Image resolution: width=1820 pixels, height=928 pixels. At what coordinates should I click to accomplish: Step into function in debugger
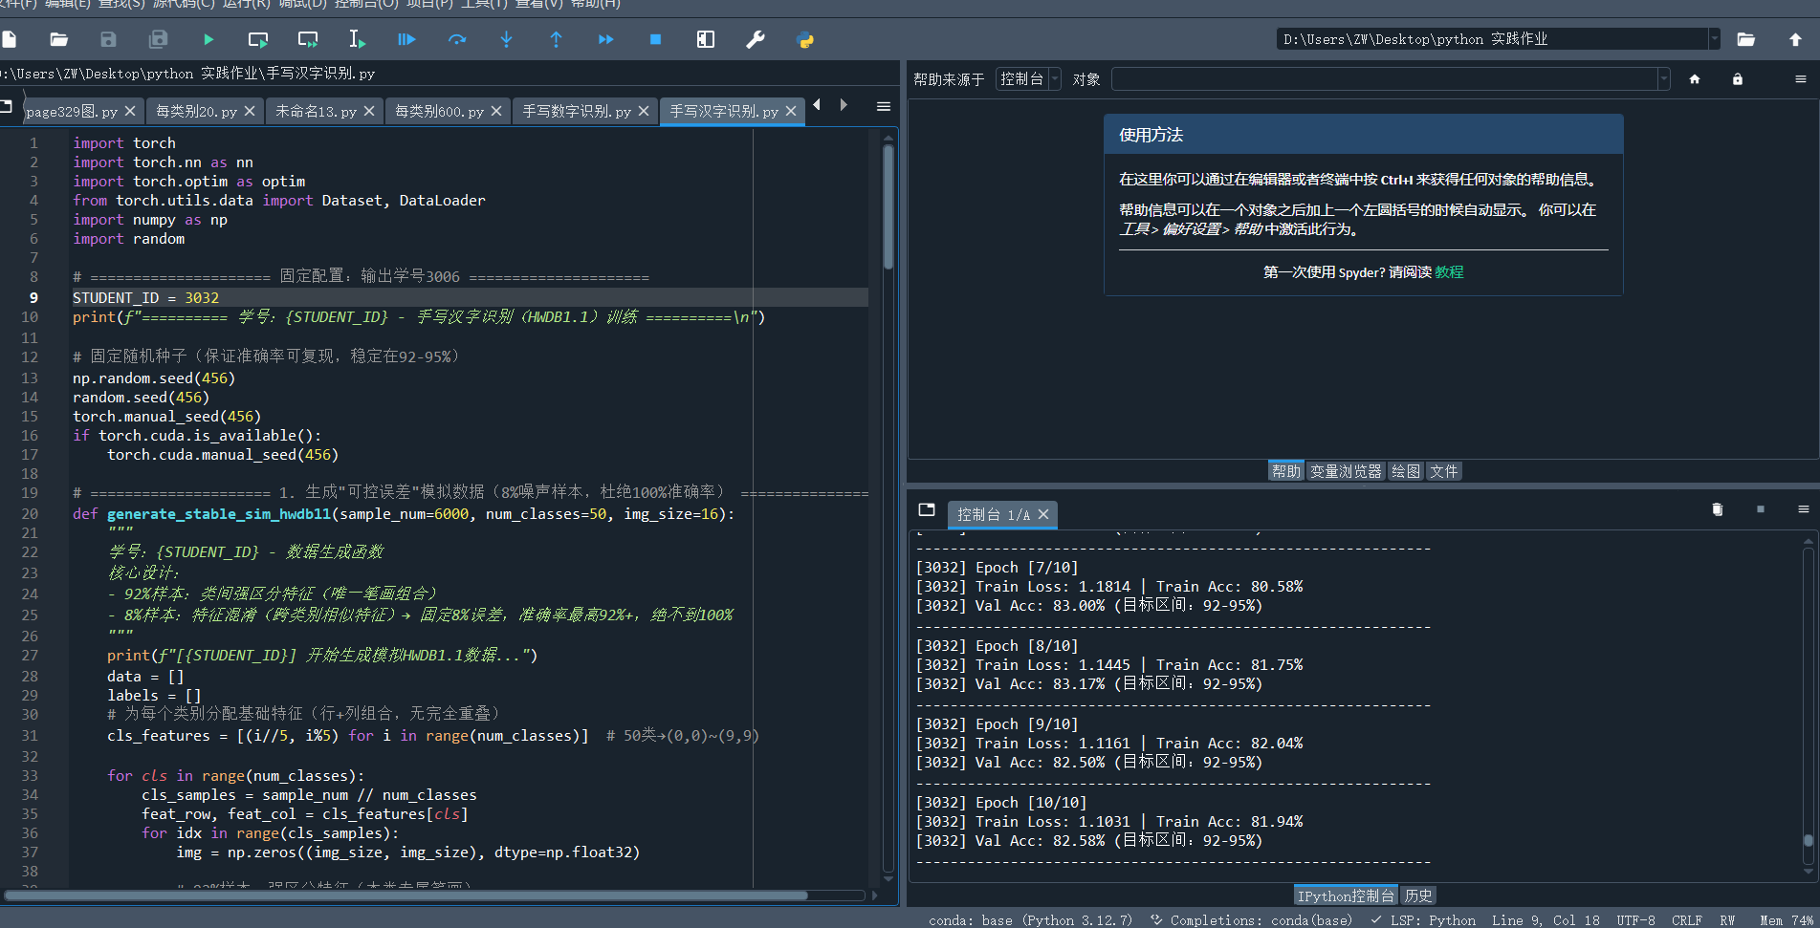click(x=507, y=39)
